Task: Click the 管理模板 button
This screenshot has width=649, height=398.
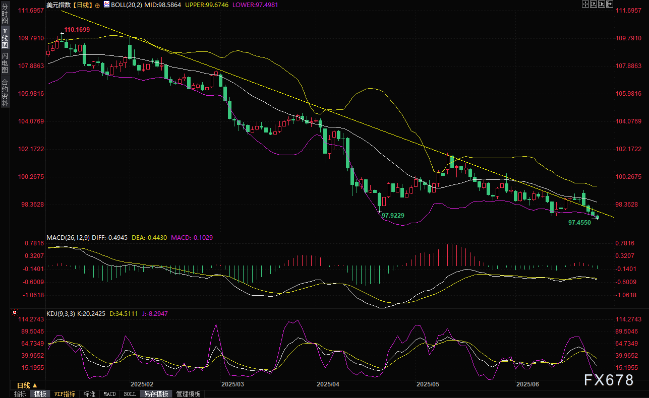Action: (188, 394)
